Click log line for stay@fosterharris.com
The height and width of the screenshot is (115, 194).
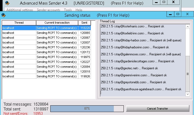click(x=132, y=26)
